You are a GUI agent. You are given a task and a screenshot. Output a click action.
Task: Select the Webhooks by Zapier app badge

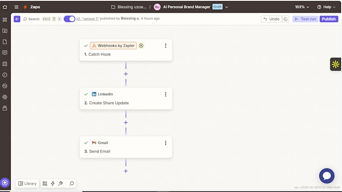coord(113,46)
